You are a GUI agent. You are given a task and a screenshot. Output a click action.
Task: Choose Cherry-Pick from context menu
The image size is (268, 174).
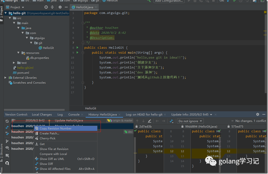click(66, 139)
